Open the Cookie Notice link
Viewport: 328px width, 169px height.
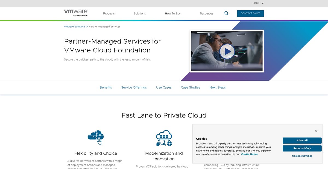pyautogui.click(x=249, y=154)
